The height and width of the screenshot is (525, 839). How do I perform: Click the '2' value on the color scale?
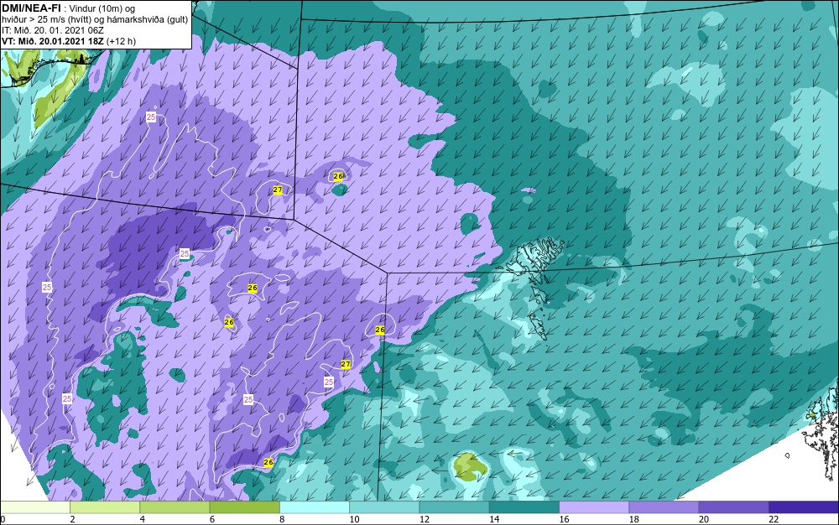[x=72, y=519]
